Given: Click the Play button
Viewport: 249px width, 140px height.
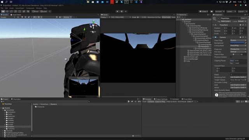Looking at the screenshot, I should (117, 11).
